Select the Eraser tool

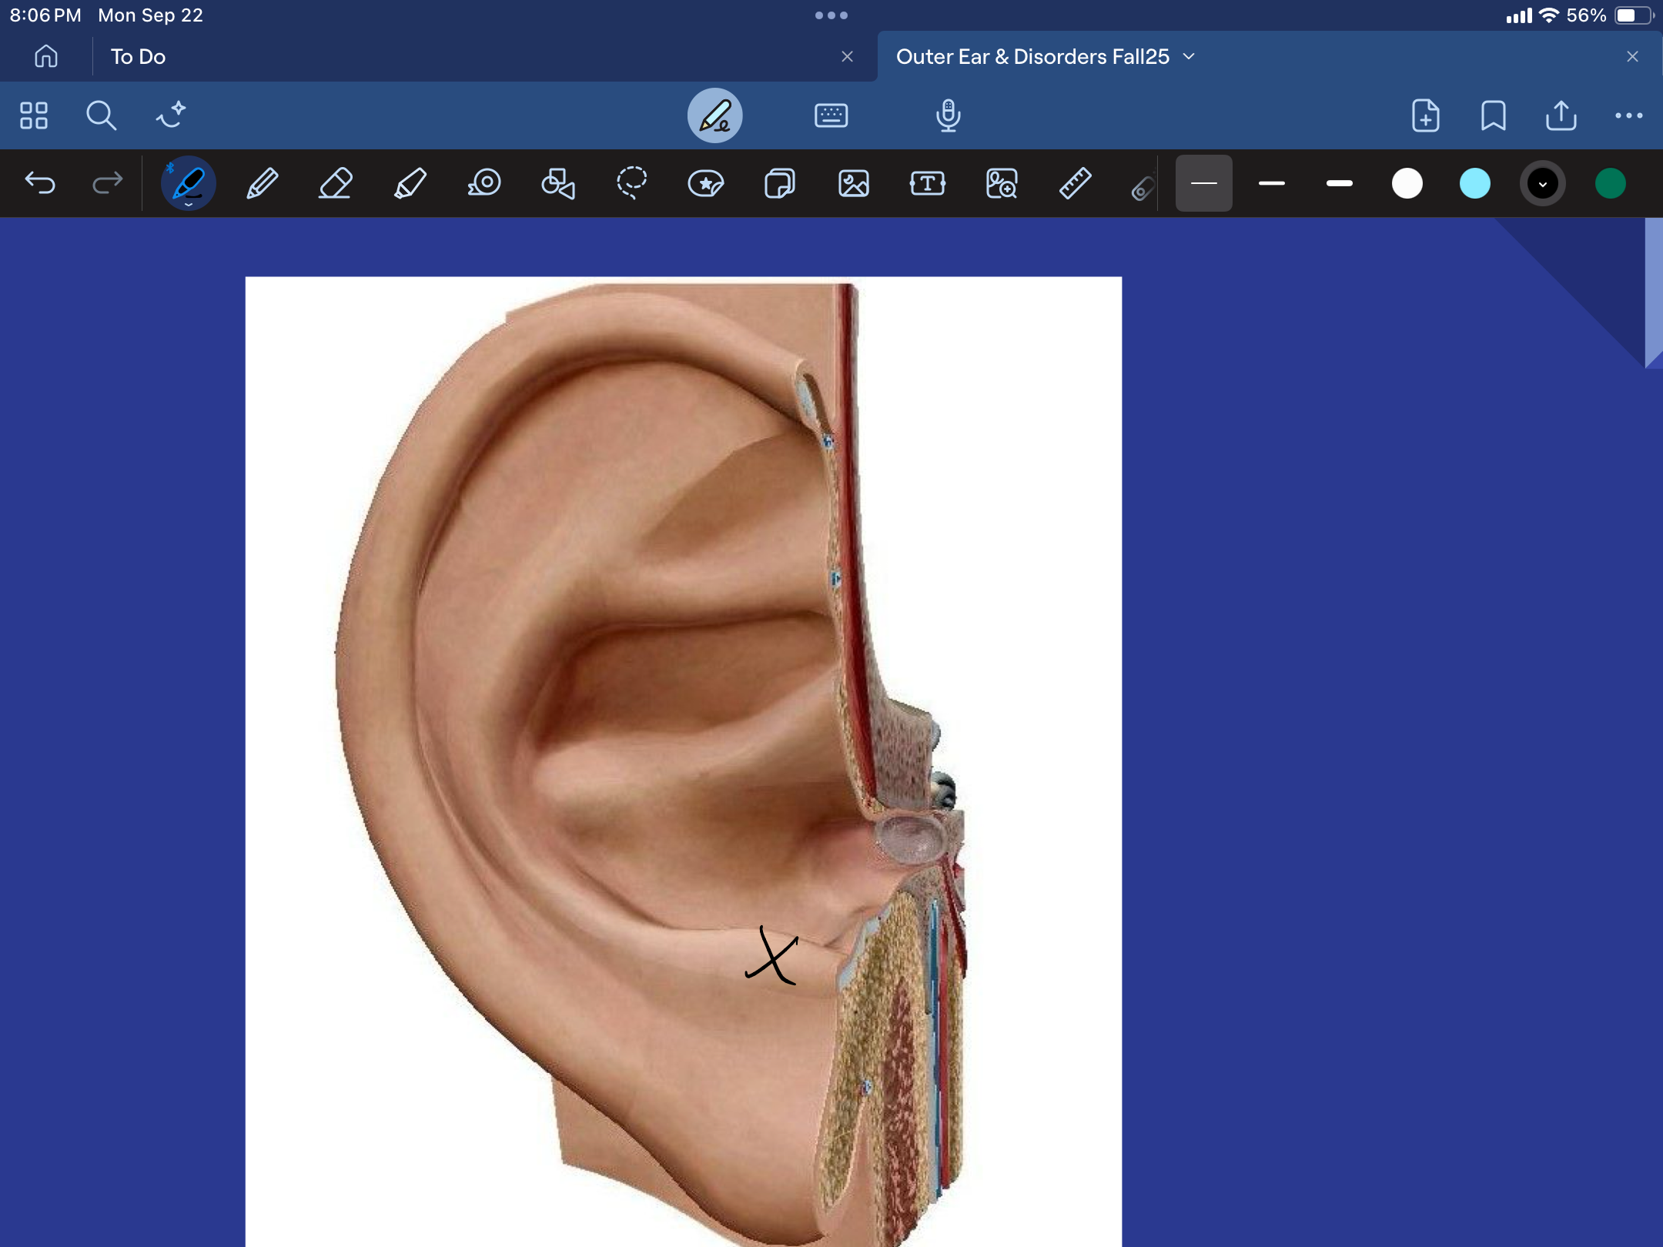336,184
